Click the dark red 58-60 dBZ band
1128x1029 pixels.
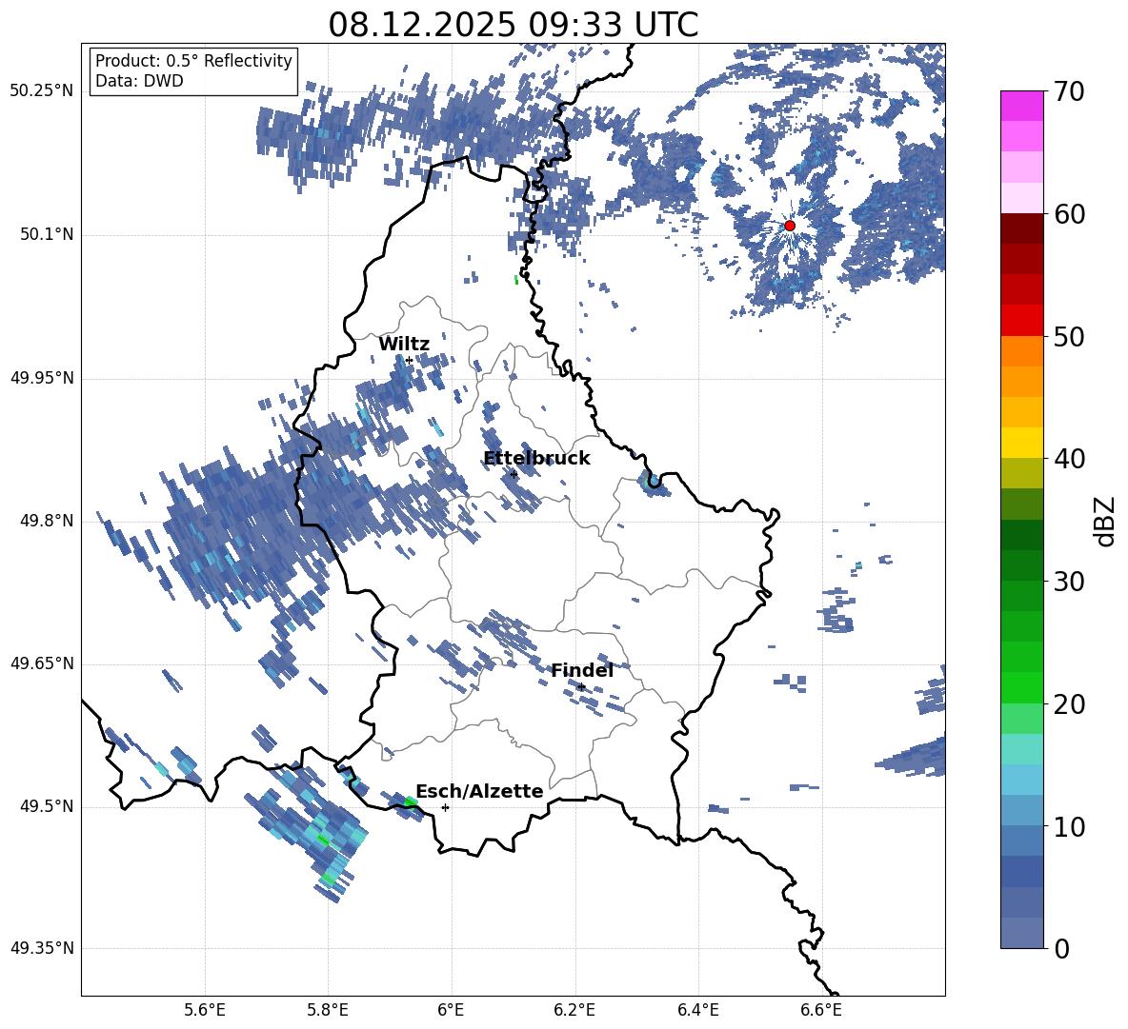tap(1021, 228)
